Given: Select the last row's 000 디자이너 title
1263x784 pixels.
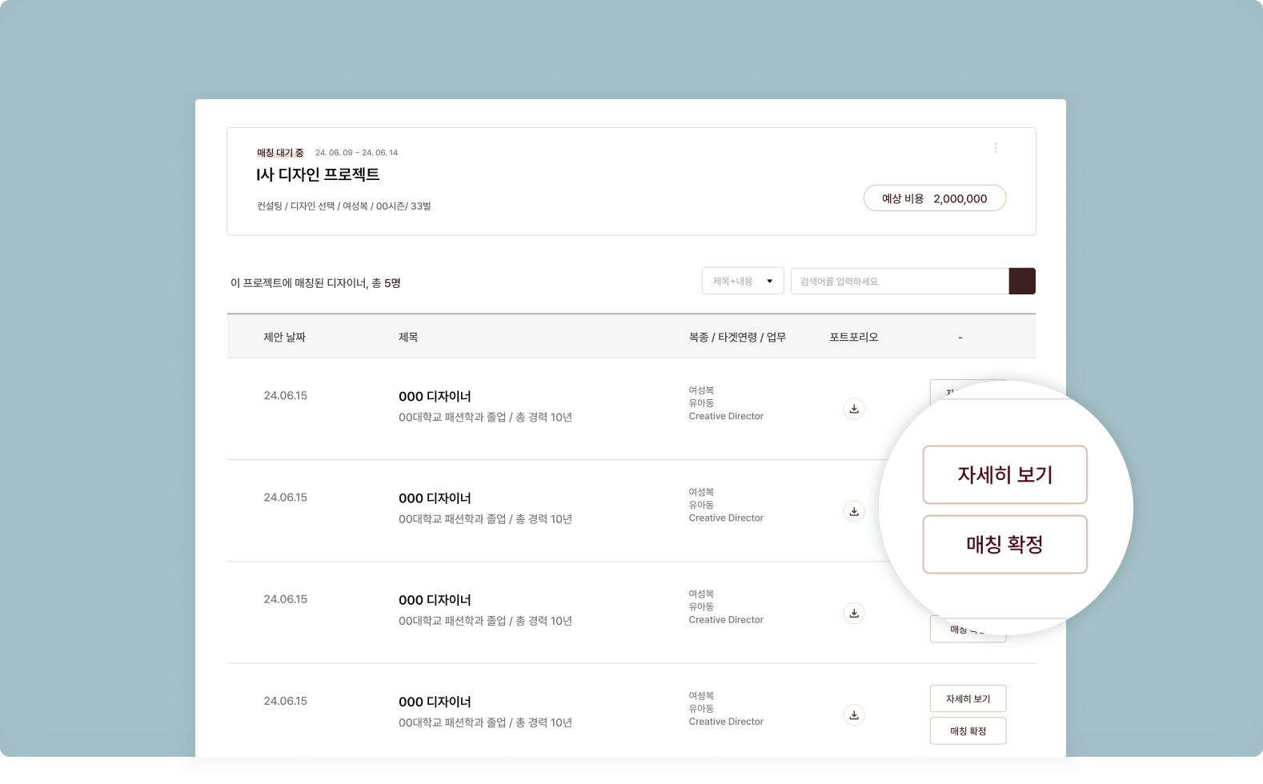Looking at the screenshot, I should click(435, 702).
